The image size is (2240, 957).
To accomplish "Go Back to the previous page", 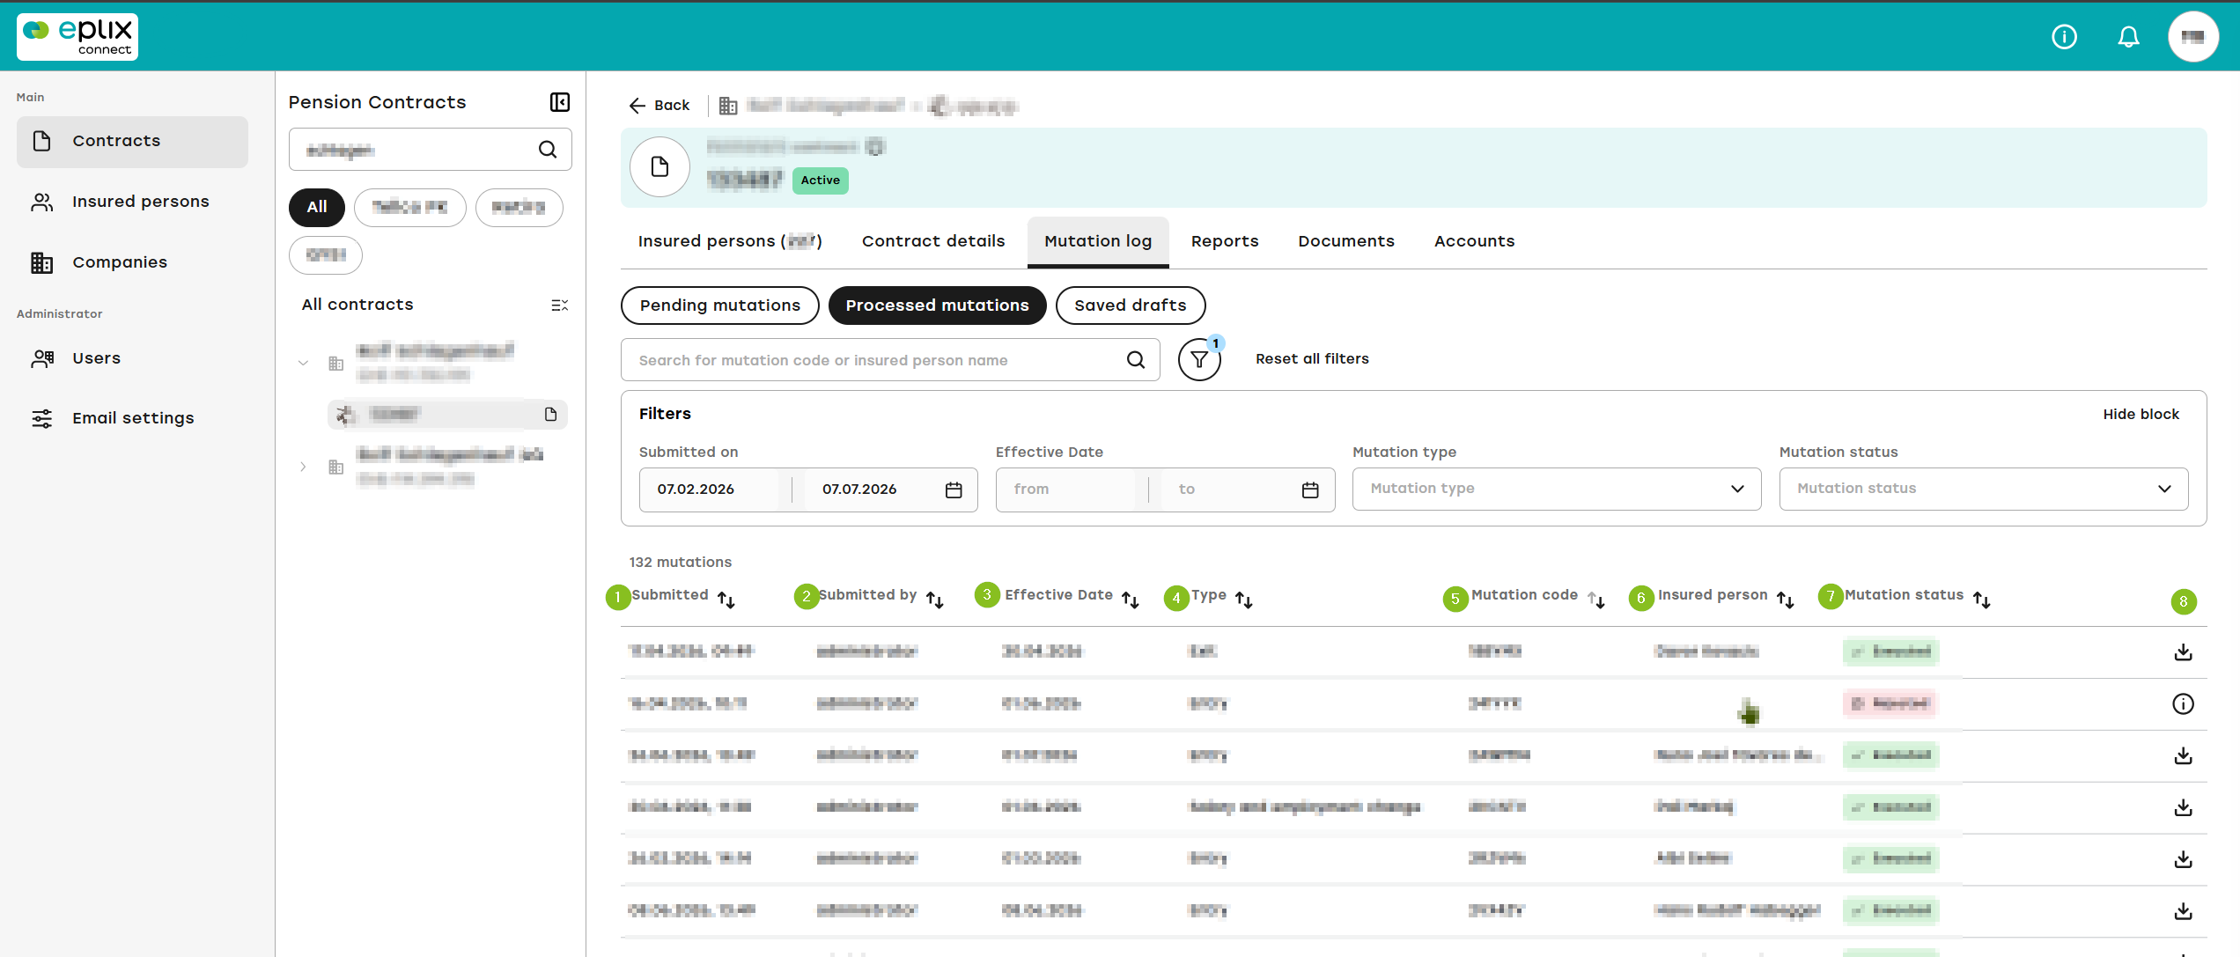I will 659,106.
